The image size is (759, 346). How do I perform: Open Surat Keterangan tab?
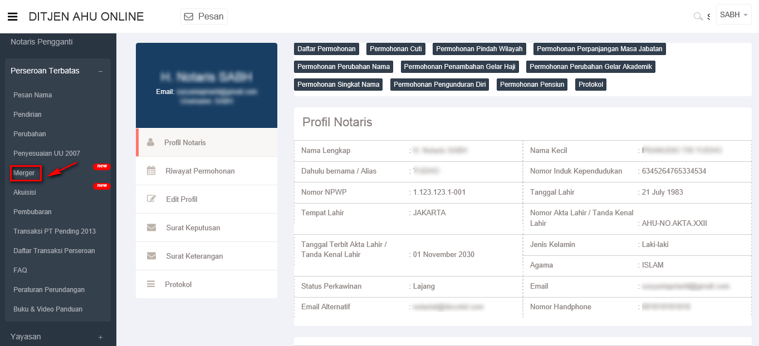pyautogui.click(x=194, y=256)
